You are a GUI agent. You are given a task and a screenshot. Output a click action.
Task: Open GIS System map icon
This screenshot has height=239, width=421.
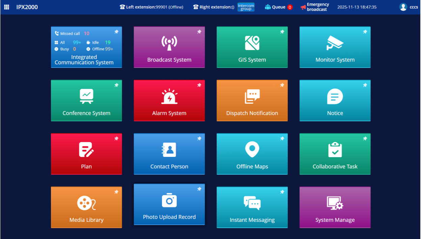[x=252, y=43]
